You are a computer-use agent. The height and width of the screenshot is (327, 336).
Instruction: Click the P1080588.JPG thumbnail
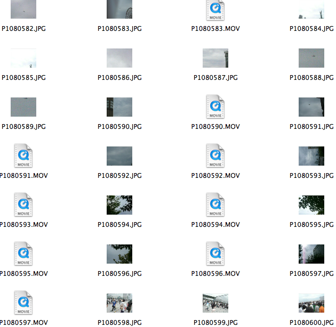(311, 58)
